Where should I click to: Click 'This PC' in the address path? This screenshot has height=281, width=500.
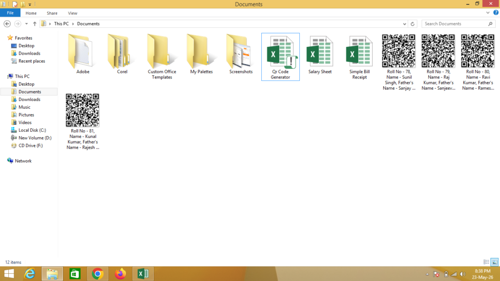61,24
